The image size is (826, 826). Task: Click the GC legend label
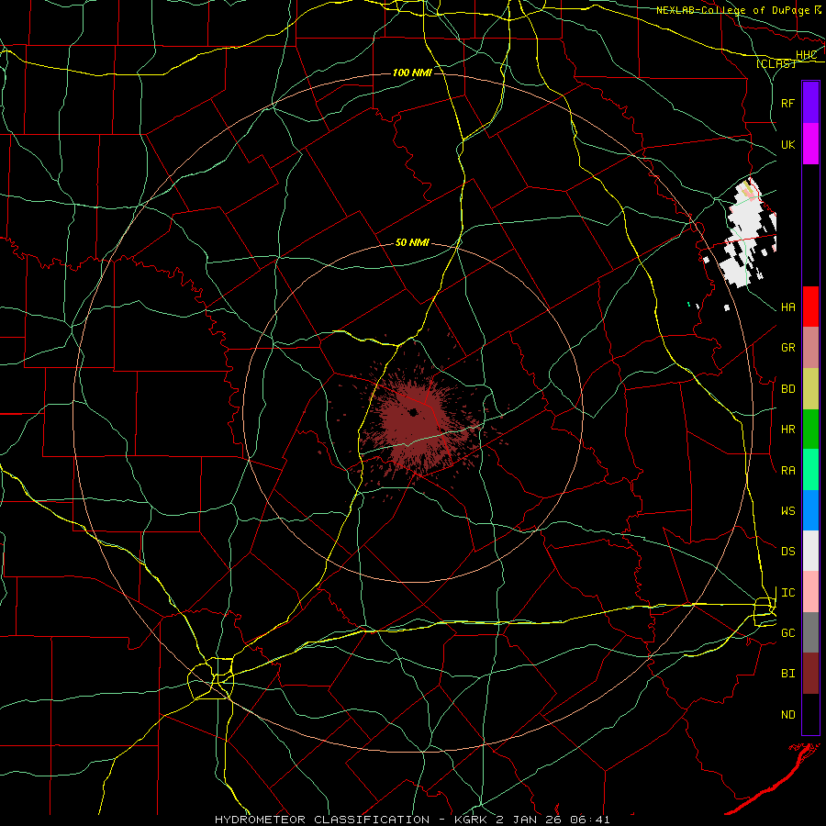[x=787, y=633]
